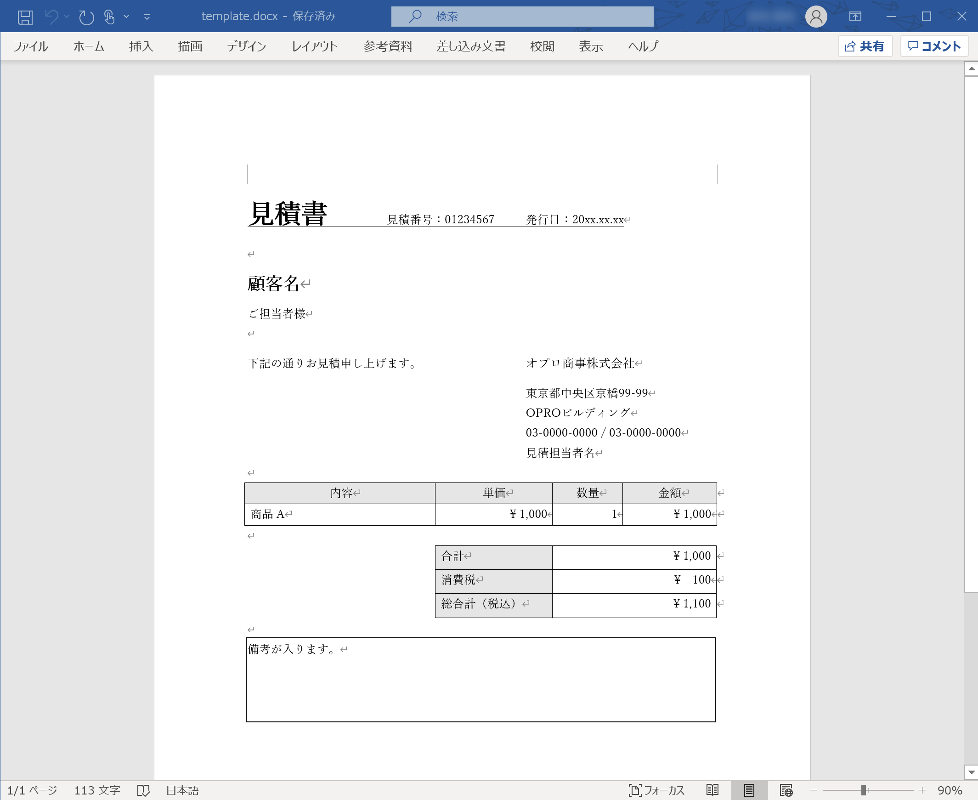Click 東京都中央区京橋99-99 address line

coord(587,393)
